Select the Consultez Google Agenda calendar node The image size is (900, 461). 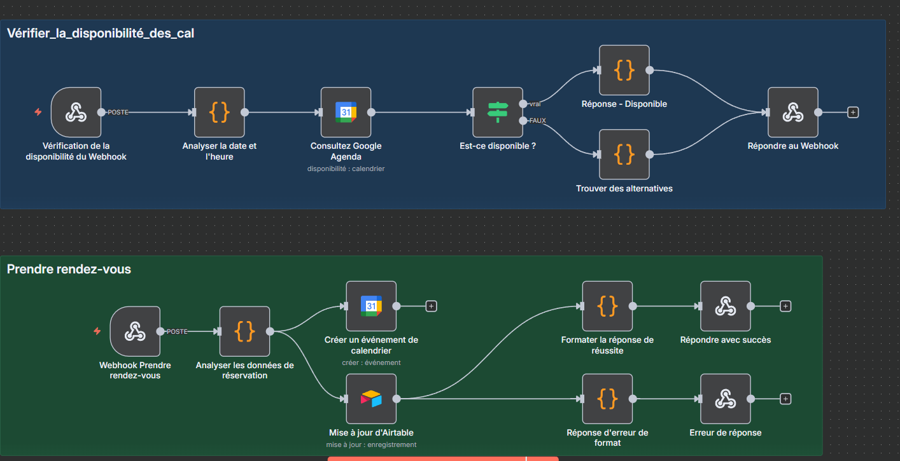tap(346, 113)
